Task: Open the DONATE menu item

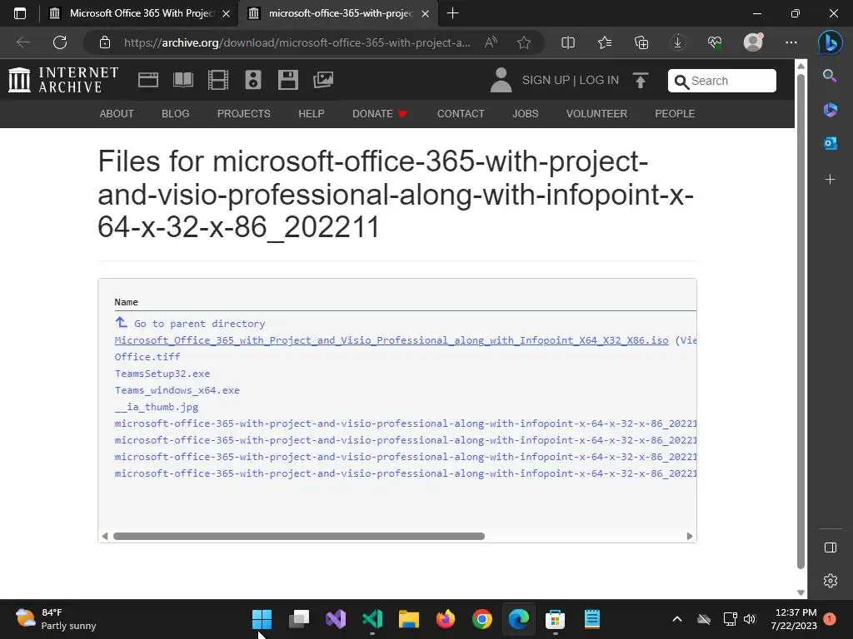Action: click(379, 113)
